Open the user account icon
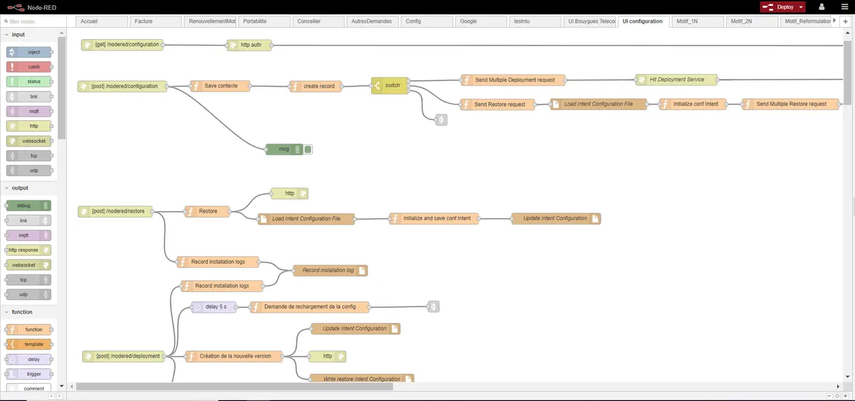855x401 pixels. click(822, 6)
